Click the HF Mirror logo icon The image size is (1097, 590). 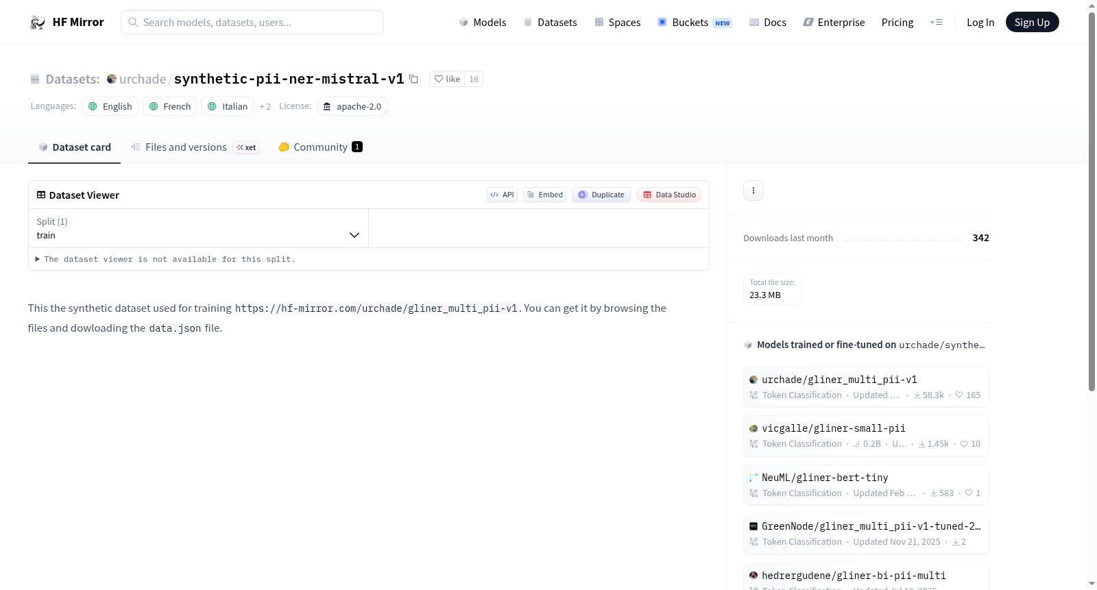point(38,23)
